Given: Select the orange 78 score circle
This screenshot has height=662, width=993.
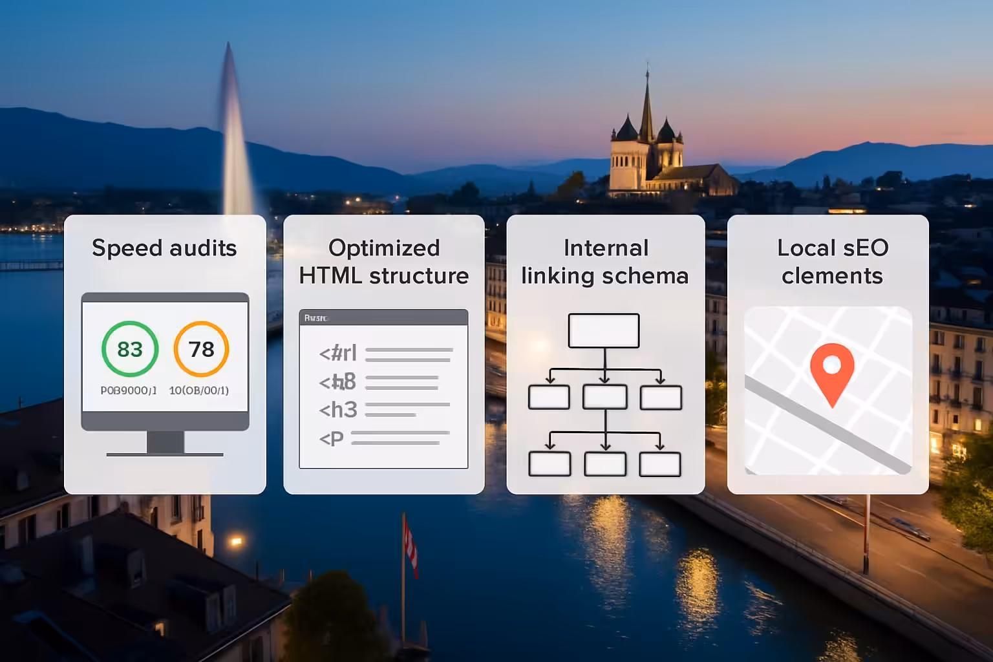Looking at the screenshot, I should tap(201, 349).
